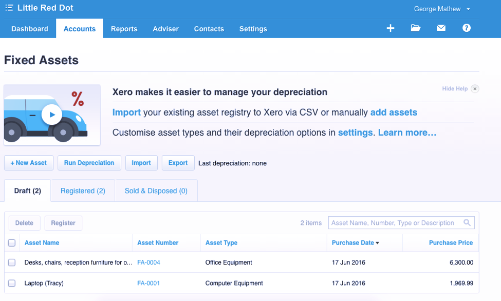Open the Adviser menu
Viewport: 501px width, 301px height.
coord(165,29)
